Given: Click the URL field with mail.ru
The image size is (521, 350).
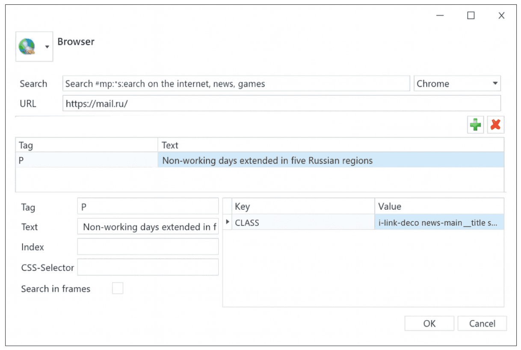Looking at the screenshot, I should pos(281,103).
